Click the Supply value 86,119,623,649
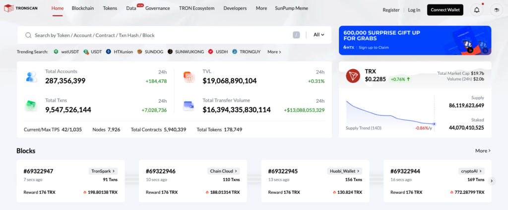This screenshot has width=508, height=210. (466, 105)
